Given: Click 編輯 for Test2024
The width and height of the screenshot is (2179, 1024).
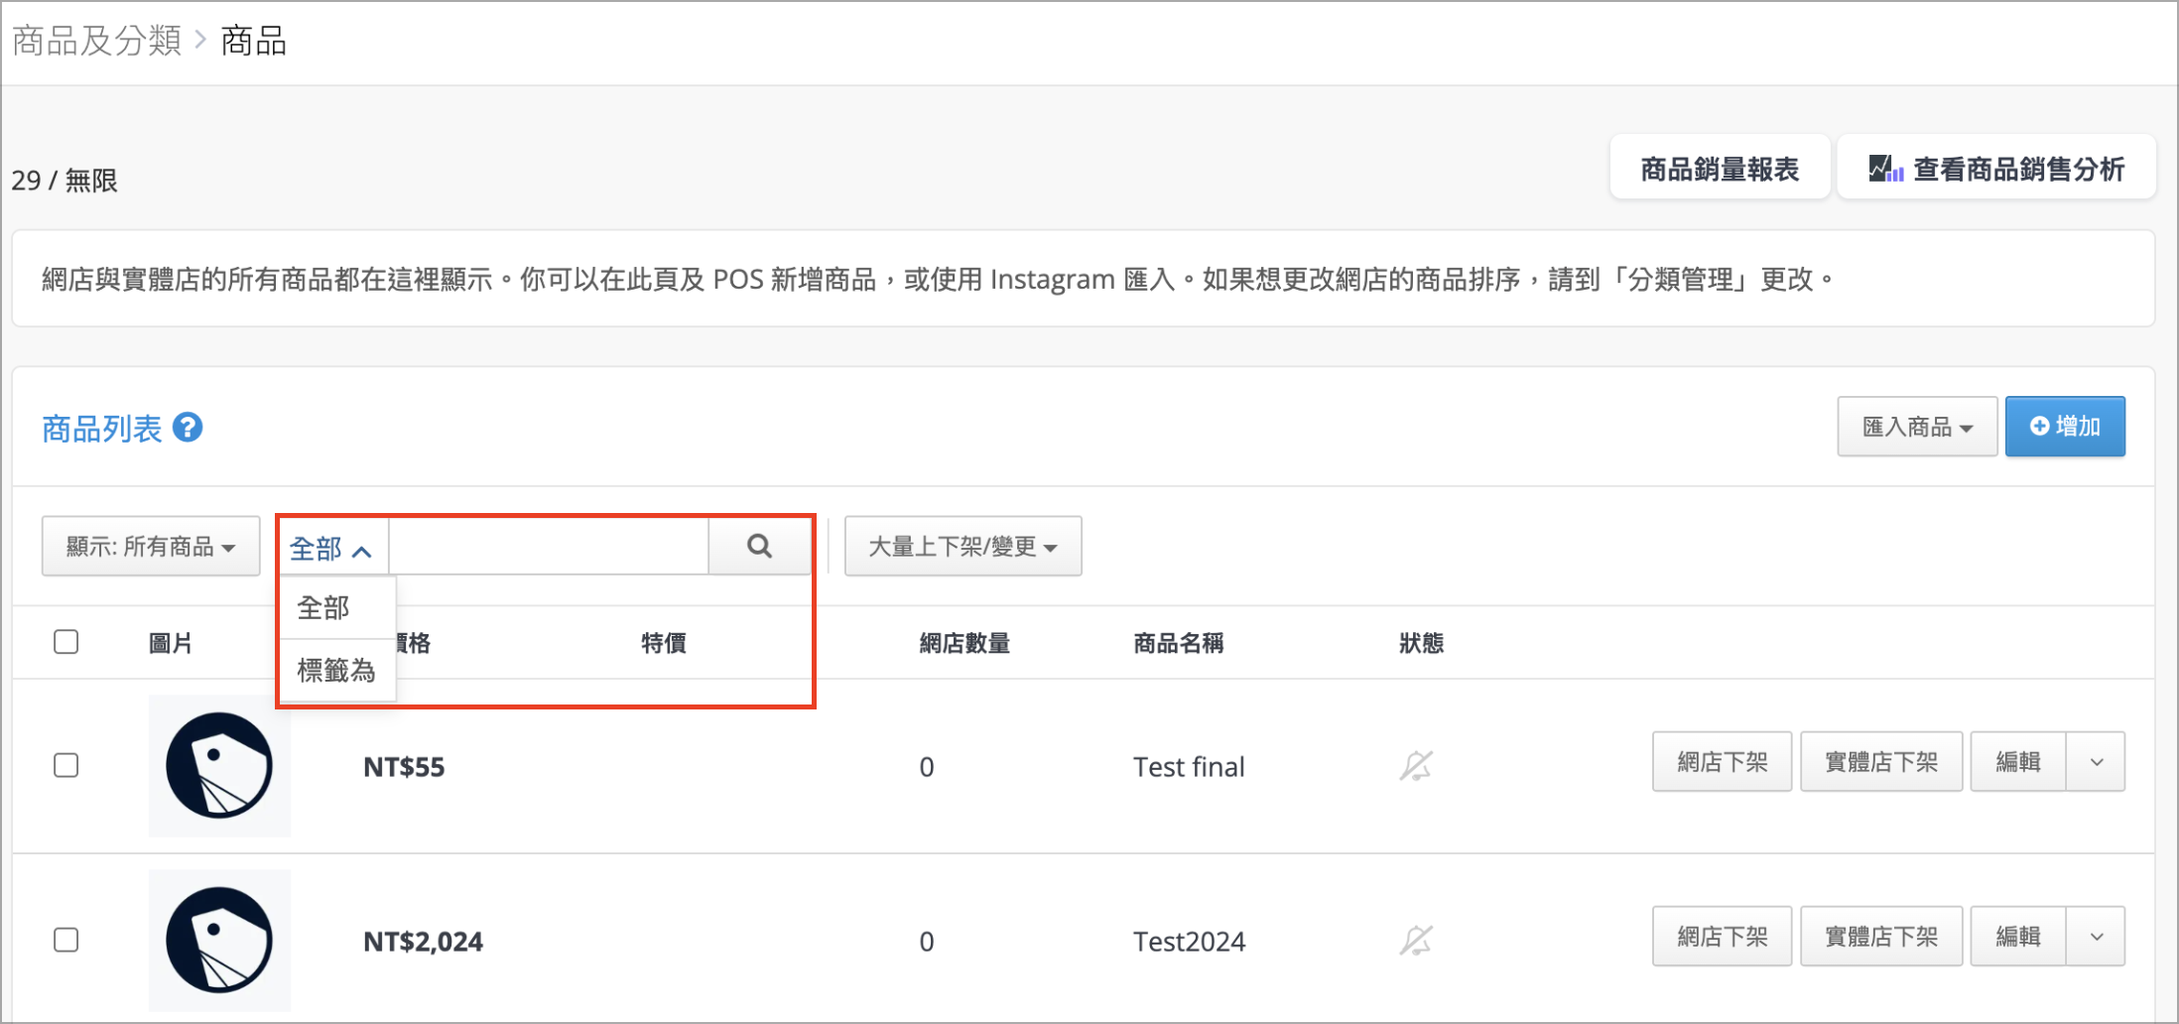Looking at the screenshot, I should tap(2018, 936).
